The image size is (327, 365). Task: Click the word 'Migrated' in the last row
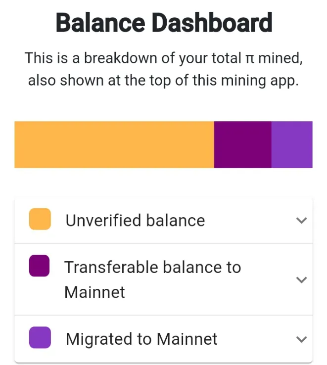99,339
